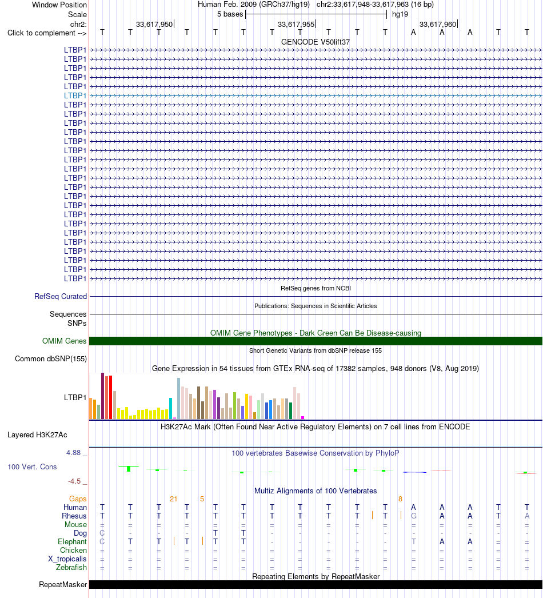Open the RefSeq Curated track label
Viewport: 543px width, 598px height.
pos(61,296)
